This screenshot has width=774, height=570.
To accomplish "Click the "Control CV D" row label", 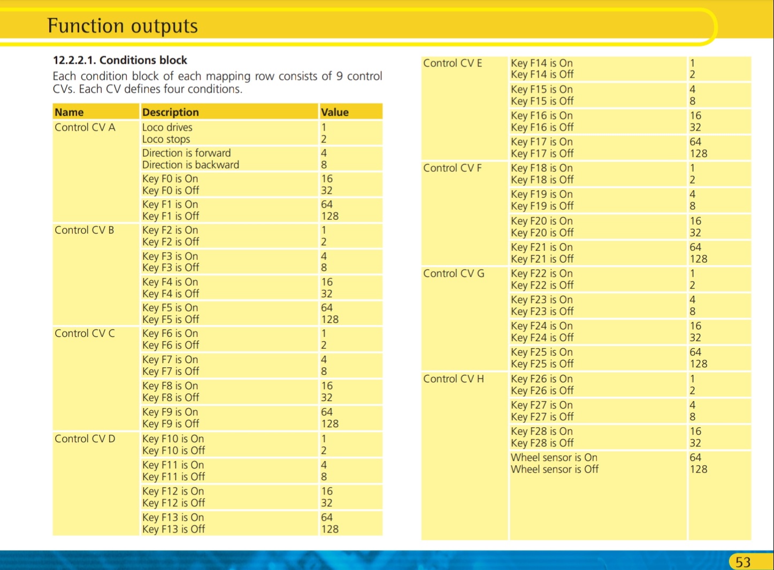I will point(85,438).
